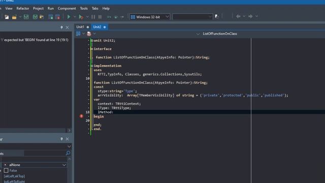Close the Object Inspector panel
Viewport: 325px width, 183px height.
[68, 139]
